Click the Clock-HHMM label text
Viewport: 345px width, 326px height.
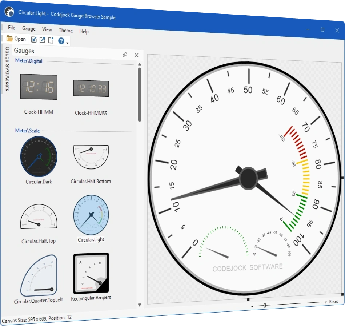point(39,112)
